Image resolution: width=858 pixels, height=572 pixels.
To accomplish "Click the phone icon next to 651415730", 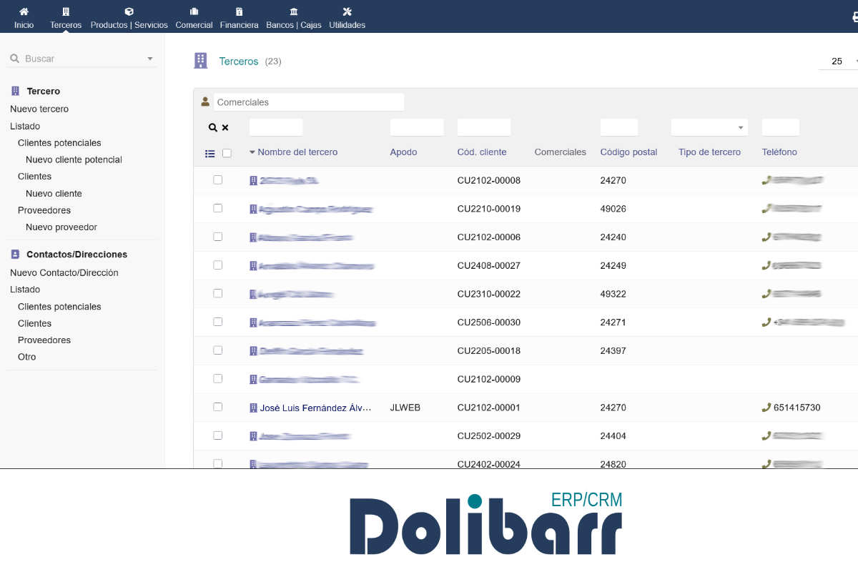I will tap(766, 408).
